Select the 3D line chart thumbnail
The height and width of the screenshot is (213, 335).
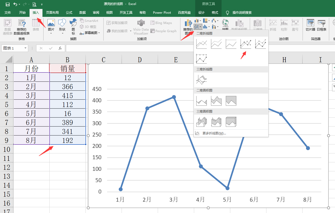pyautogui.click(x=202, y=79)
